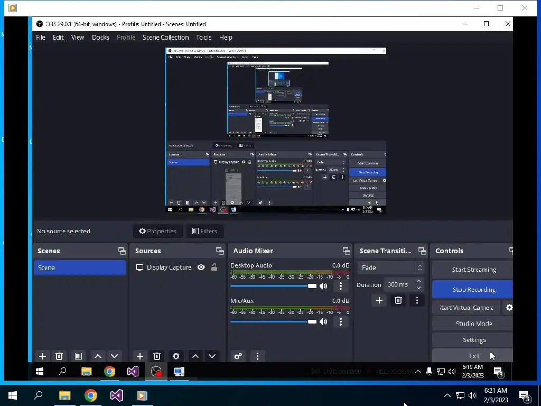
Task: Toggle visibility eye of Display Capture
Action: 201,267
